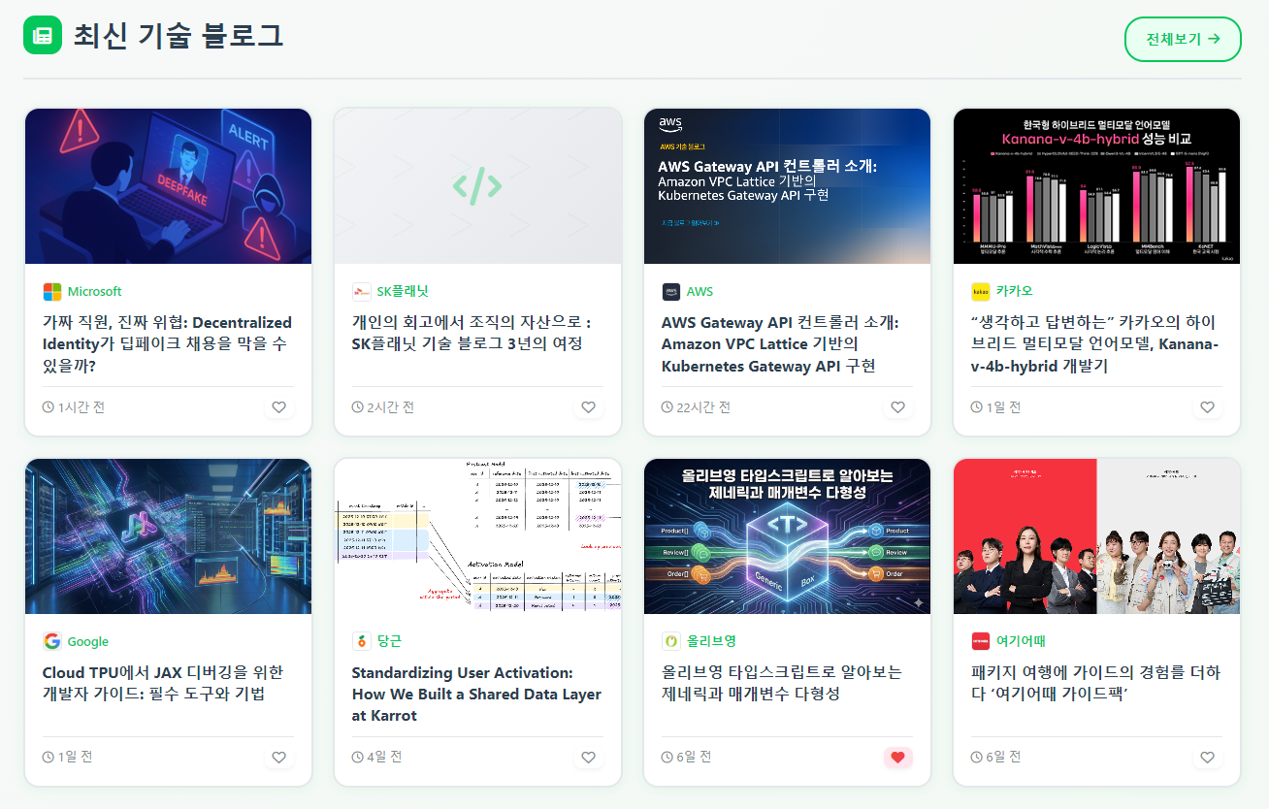
Task: Open the Standardizing User Activation article title
Action: pos(476,695)
